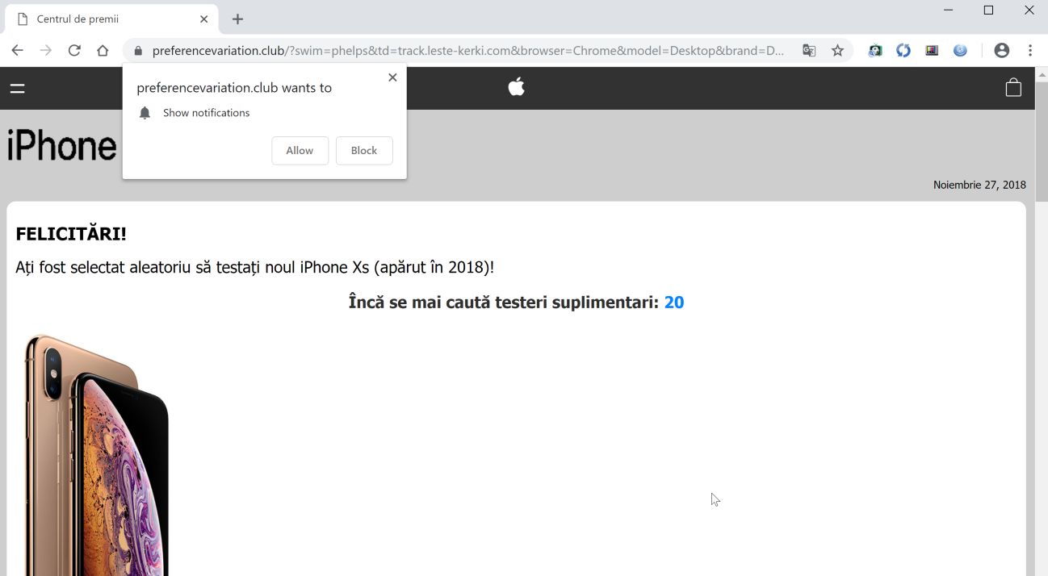
Task: Click the FELICITĂRI! heading
Action: click(x=71, y=234)
